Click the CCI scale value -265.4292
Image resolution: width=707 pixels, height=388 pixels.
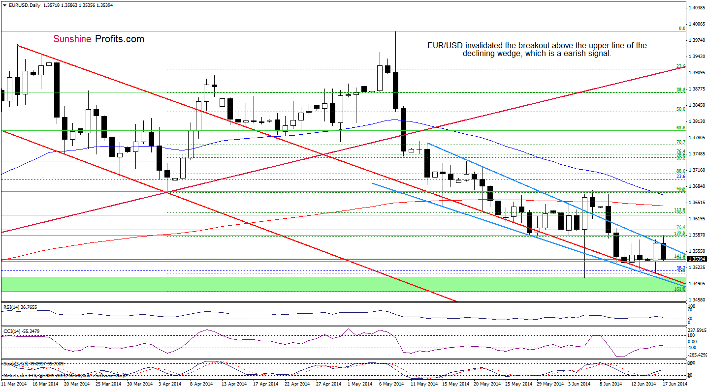[698, 354]
